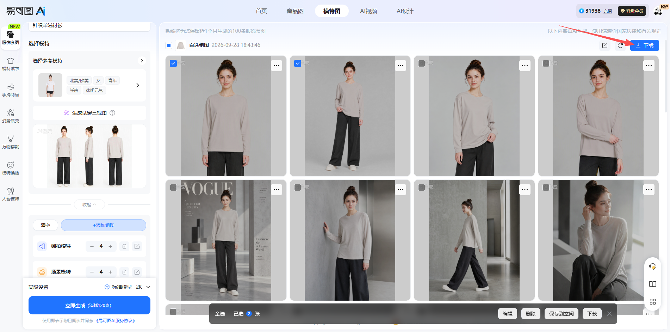Decrease the 场景模特 count with minus
Screen dimensions: 670x332
tap(92, 272)
